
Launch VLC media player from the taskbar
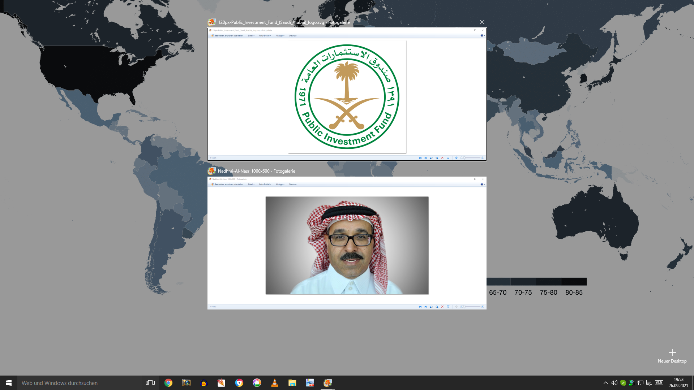[275, 383]
